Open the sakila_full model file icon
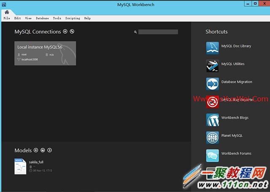This screenshot has height=192, width=270. pos(20,166)
